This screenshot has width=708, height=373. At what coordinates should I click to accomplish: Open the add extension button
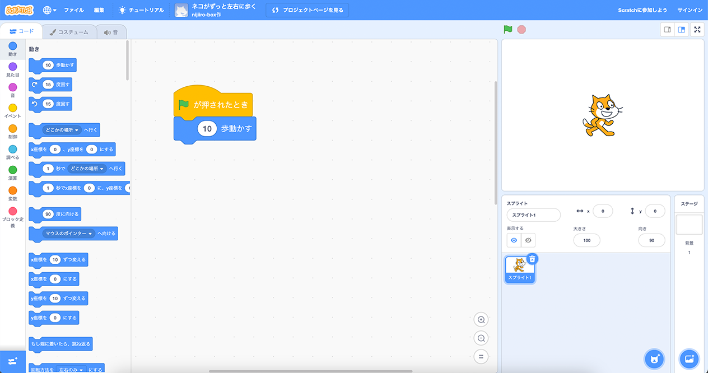(13, 361)
